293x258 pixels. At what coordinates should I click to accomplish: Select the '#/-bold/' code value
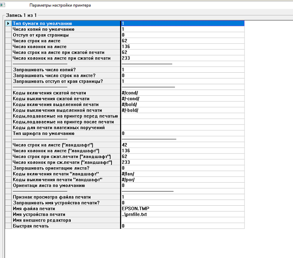coord(182,110)
